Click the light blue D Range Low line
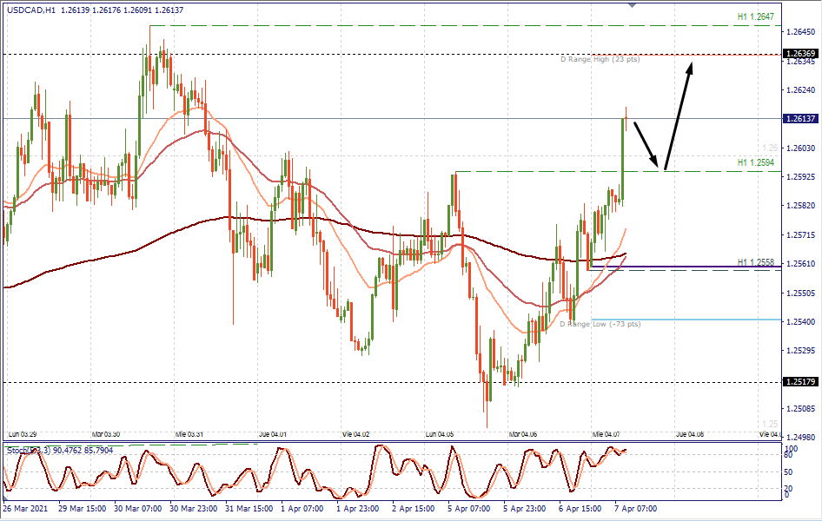822x521 pixels. (x=686, y=320)
